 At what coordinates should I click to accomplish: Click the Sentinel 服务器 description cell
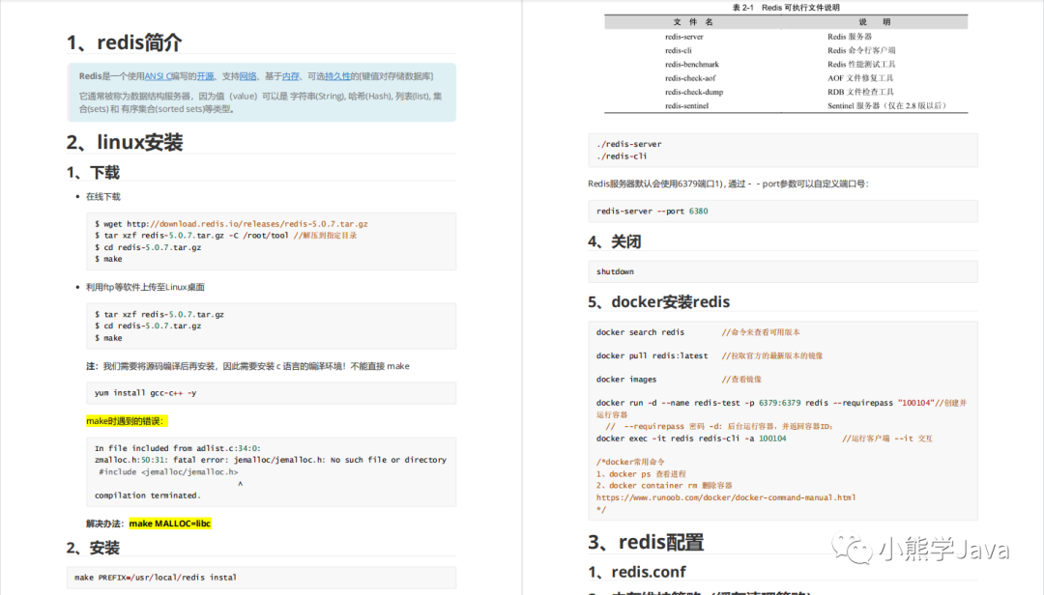click(x=886, y=106)
